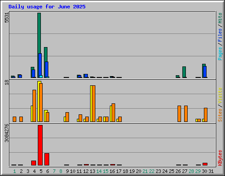This screenshot has width=225, height=176.
Task: Click the day 31 label on the axis
Action: pos(211,171)
